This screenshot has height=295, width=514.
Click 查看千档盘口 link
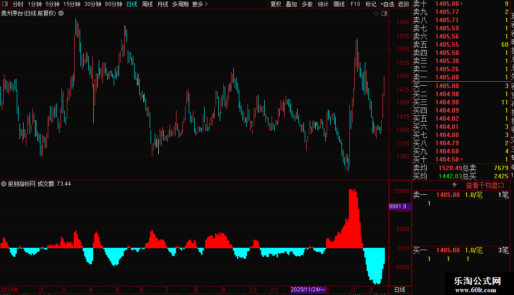coord(485,186)
